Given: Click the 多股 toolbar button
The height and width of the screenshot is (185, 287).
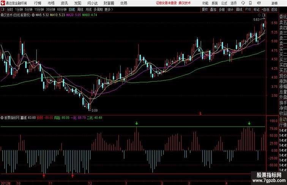Looking at the screenshot, I should click(x=222, y=9).
